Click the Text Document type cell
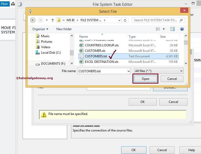This screenshot has height=154, width=201. coord(139,56)
